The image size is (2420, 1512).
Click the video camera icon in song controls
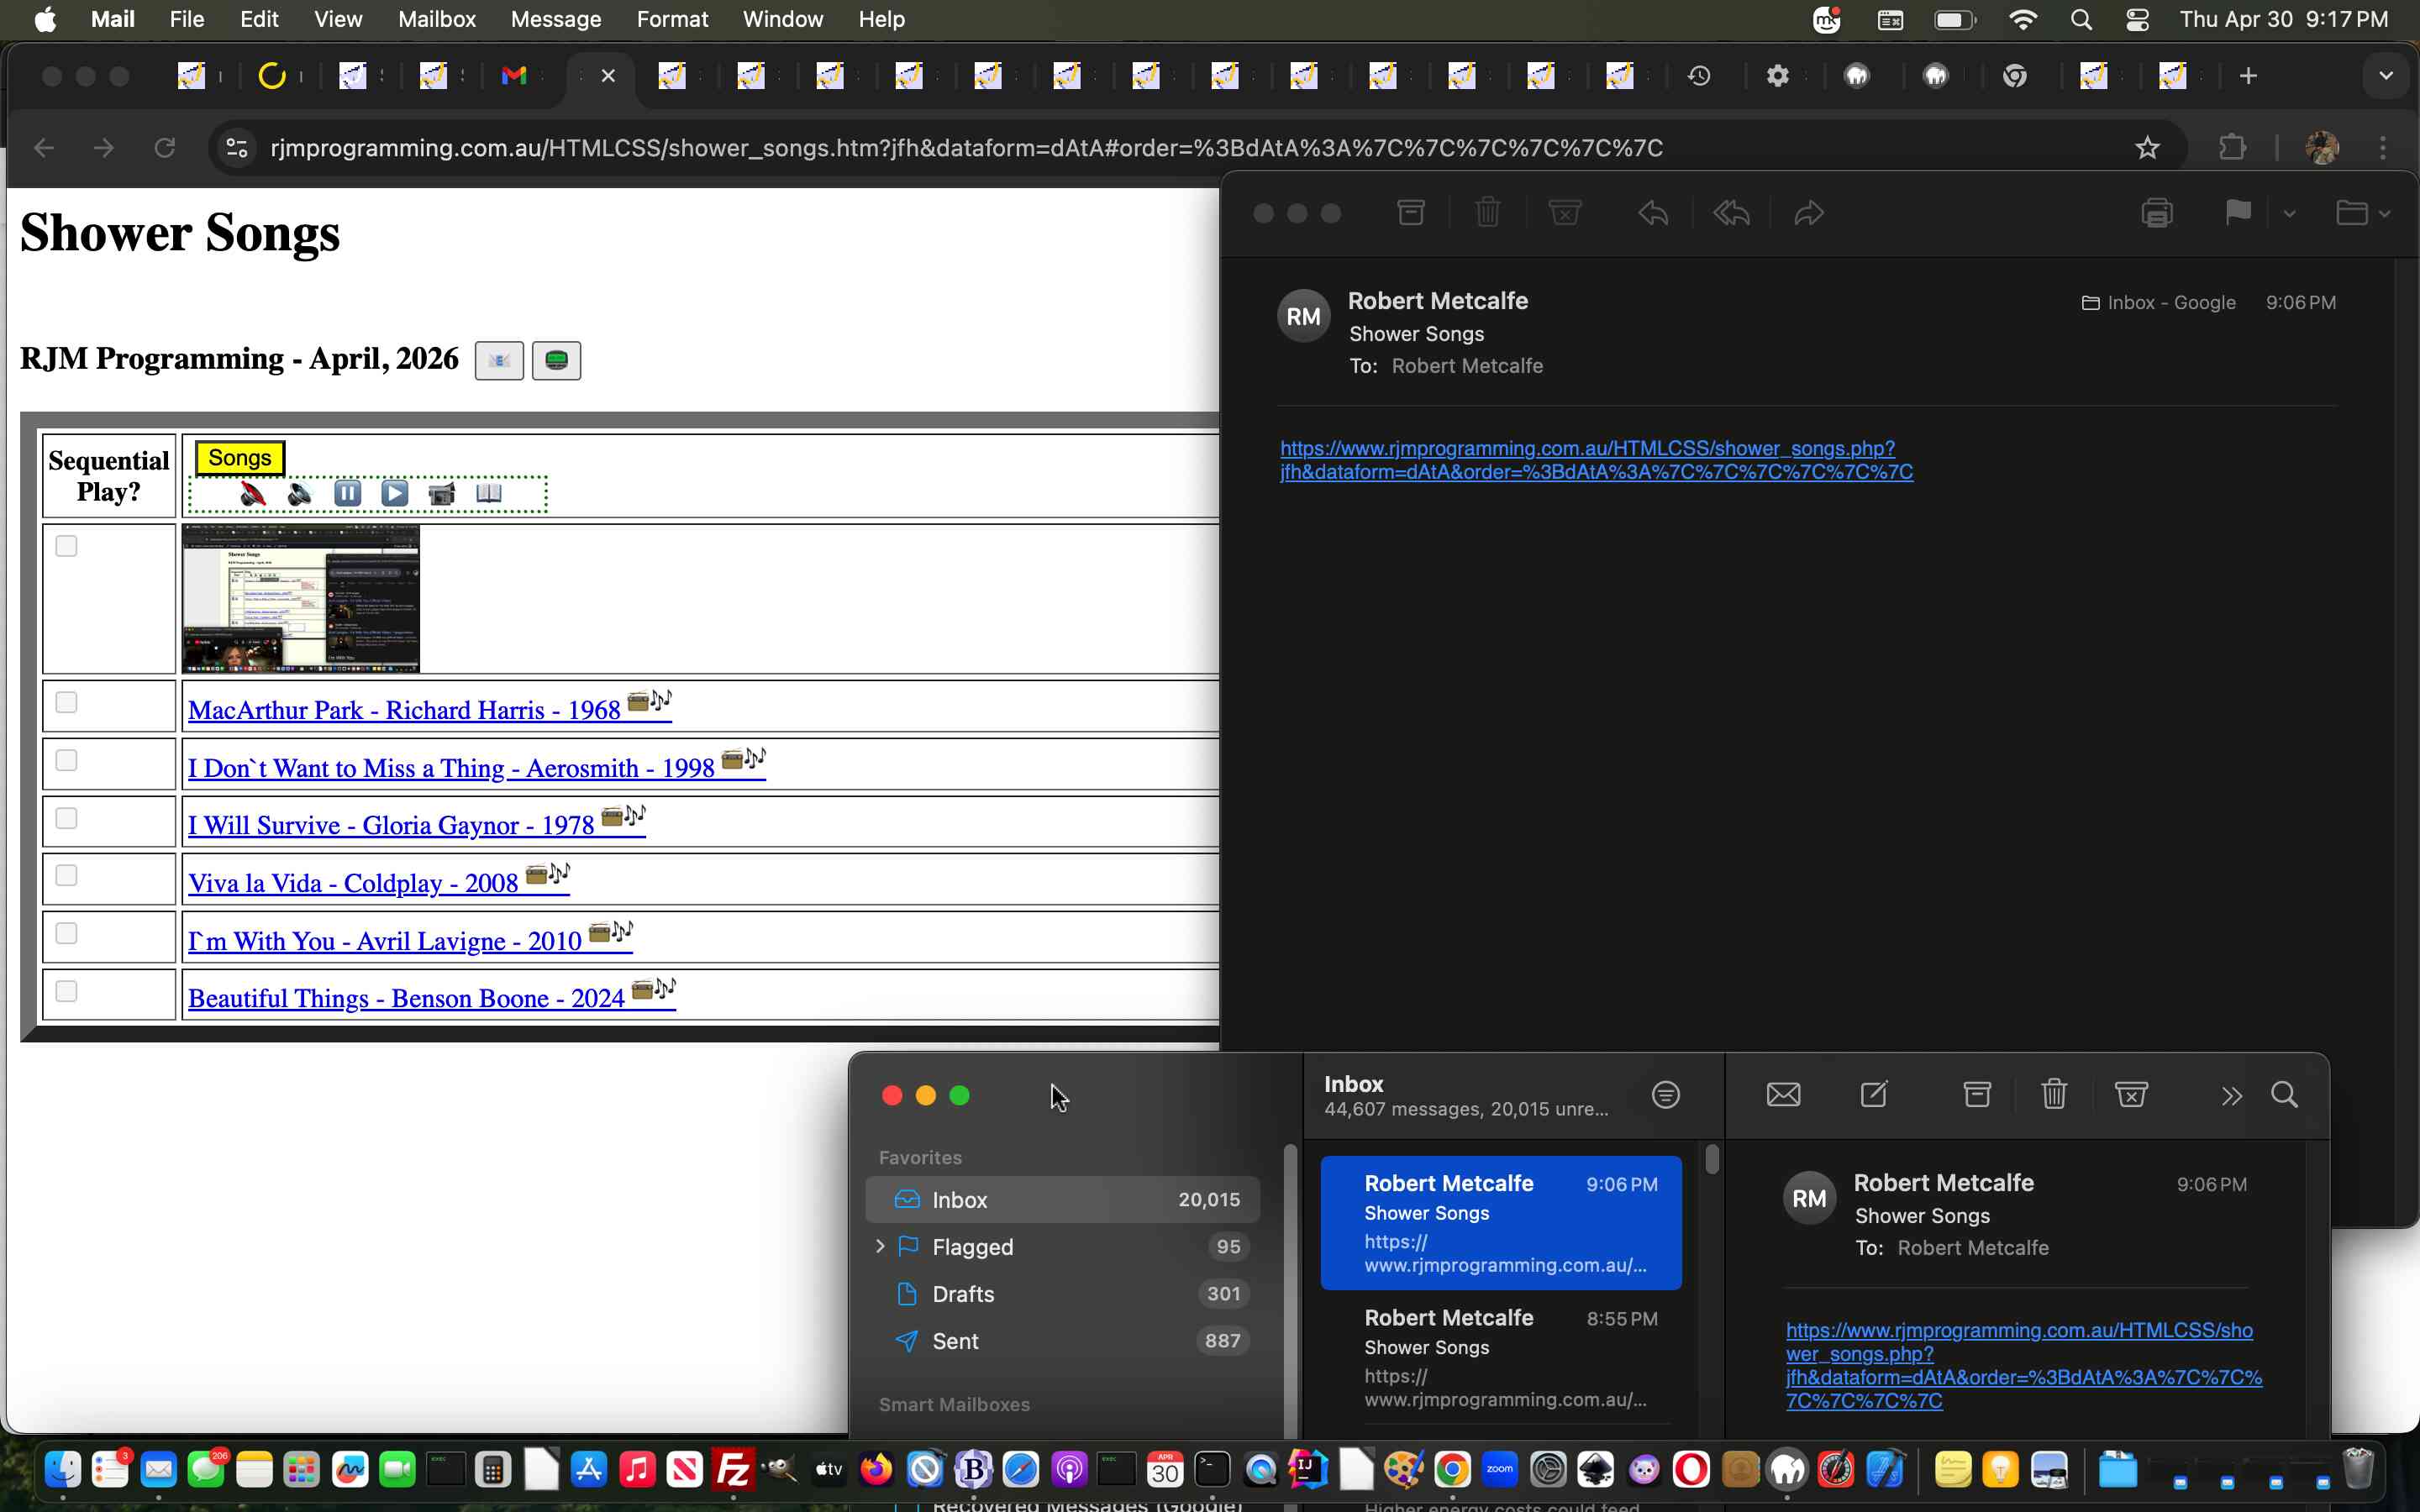click(441, 494)
